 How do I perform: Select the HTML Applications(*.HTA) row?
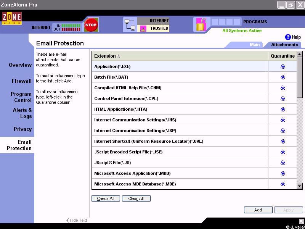coord(180,109)
